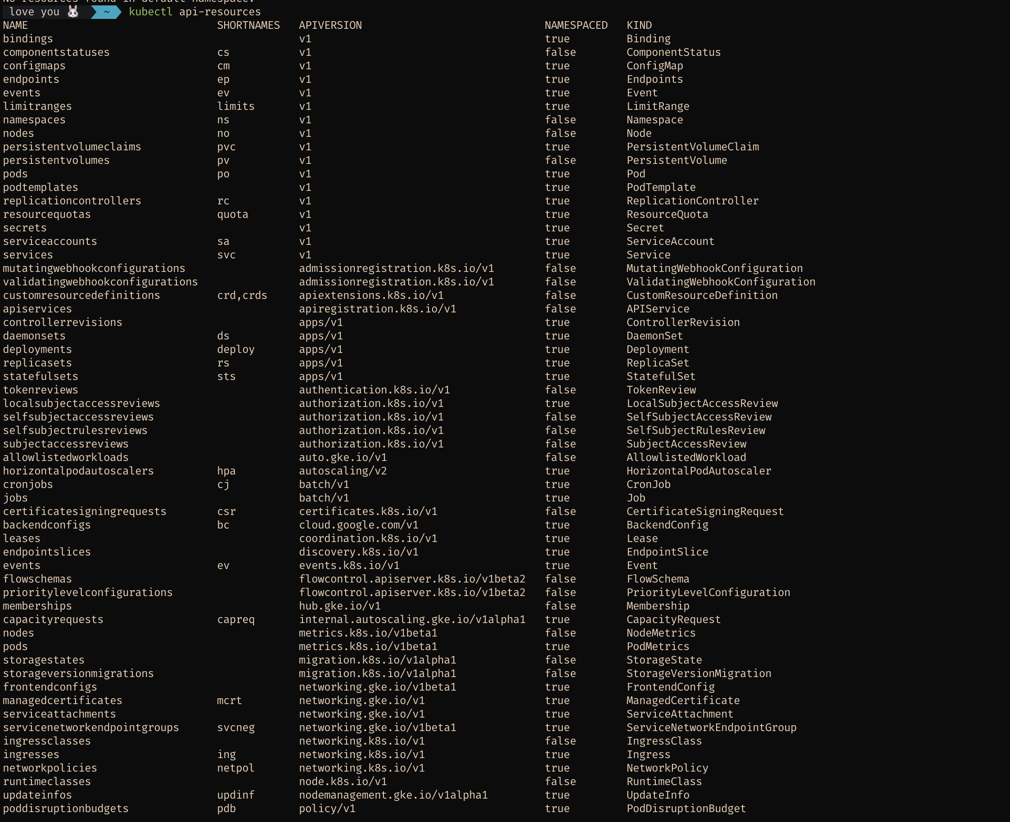Click the rabbit emoji in the prompt

pyautogui.click(x=73, y=11)
